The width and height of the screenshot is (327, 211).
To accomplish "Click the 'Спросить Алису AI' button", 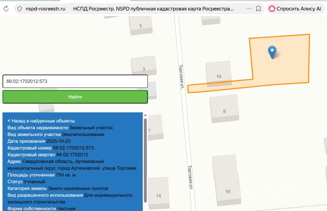I will [x=296, y=9].
